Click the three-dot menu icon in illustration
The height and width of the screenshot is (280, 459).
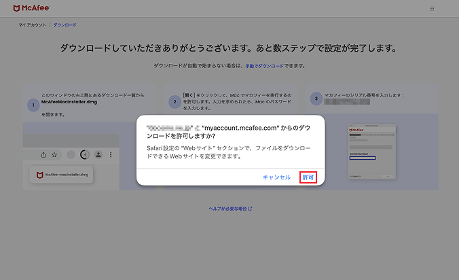pos(111,154)
